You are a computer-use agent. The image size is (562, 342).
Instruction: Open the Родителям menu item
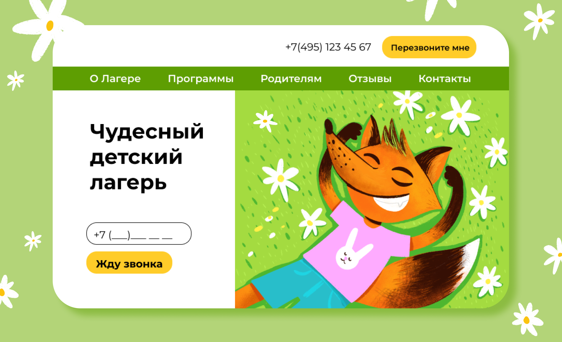(x=291, y=79)
